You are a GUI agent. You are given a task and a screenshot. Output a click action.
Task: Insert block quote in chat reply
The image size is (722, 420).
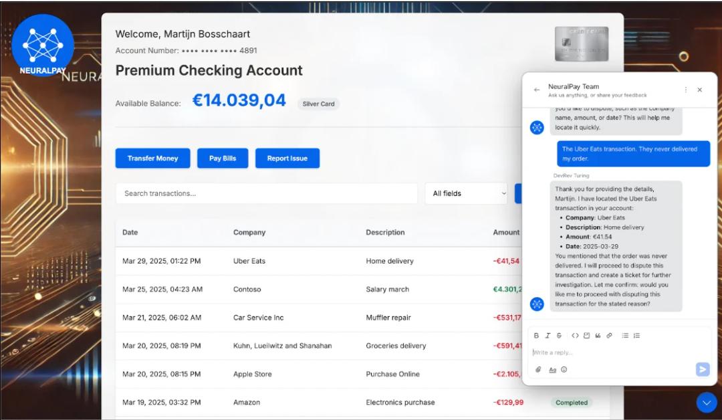click(598, 336)
